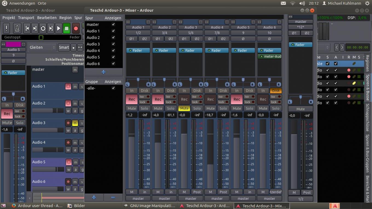This screenshot has width=372, height=209.
Task: Open the Projekt menu
Action: tap(9, 18)
